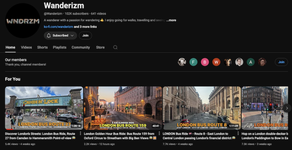Open the member avatar of man in suit
The image size is (292, 150).
pyautogui.click(x=239, y=62)
